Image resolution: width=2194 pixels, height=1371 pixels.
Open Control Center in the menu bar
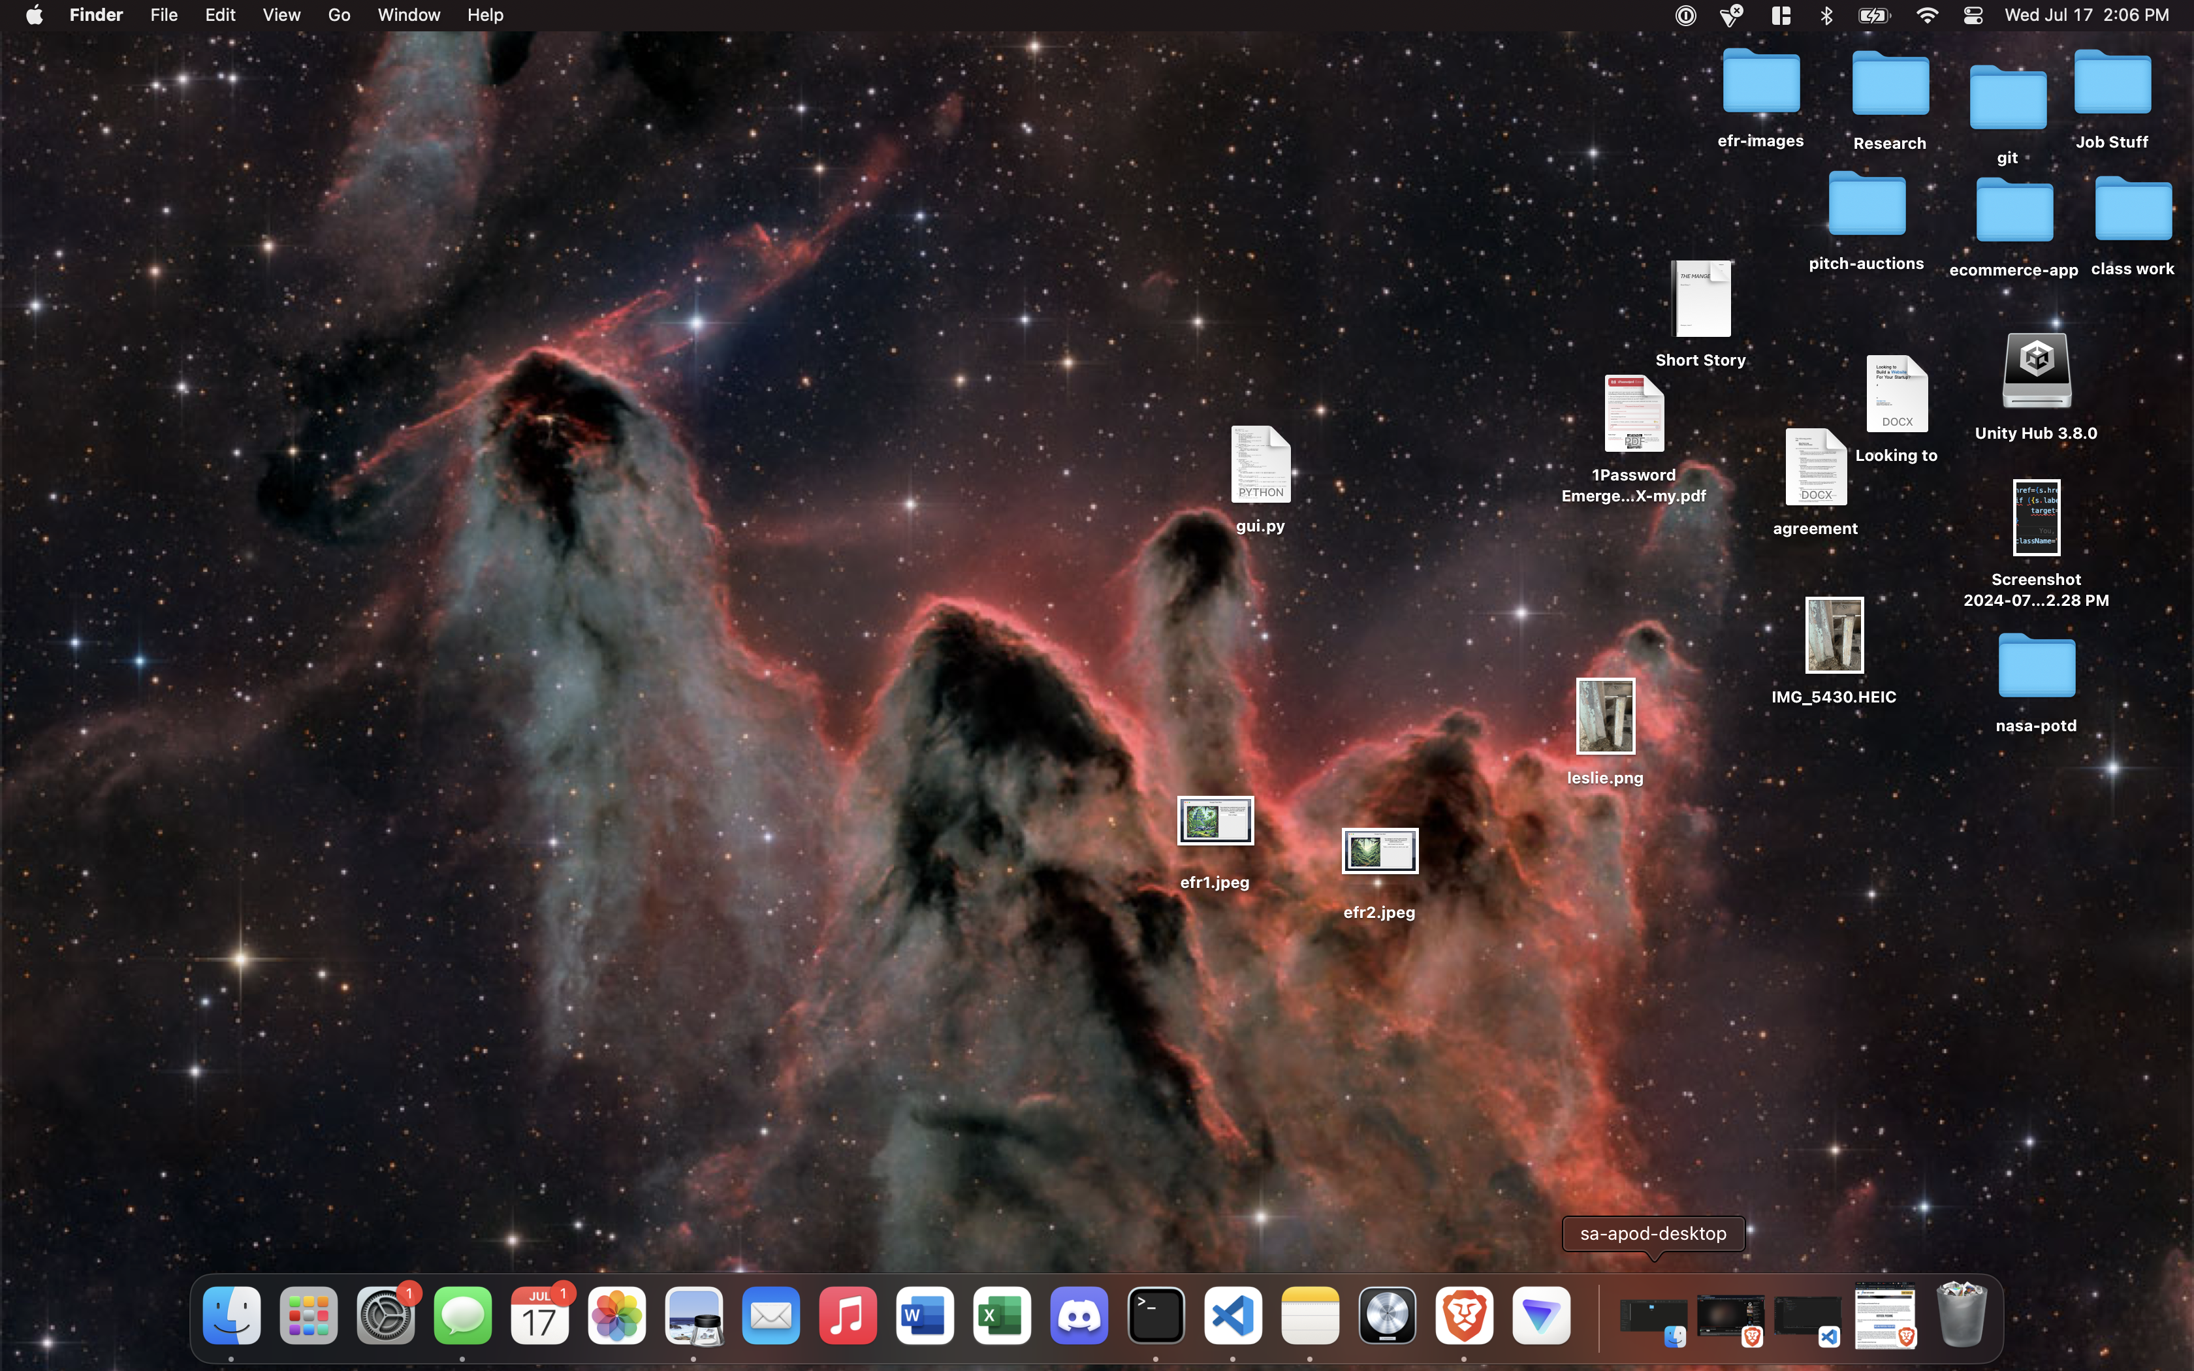1973,16
